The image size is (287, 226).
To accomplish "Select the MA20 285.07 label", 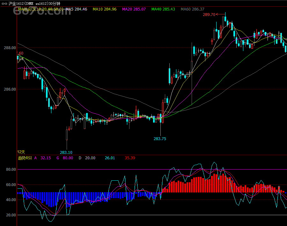I will pyautogui.click(x=134, y=9).
